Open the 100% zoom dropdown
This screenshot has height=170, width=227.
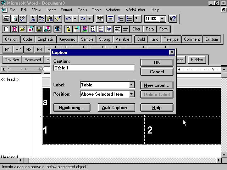click(162, 19)
